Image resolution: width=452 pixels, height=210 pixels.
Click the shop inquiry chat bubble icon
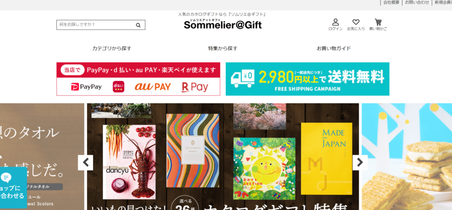6,177
